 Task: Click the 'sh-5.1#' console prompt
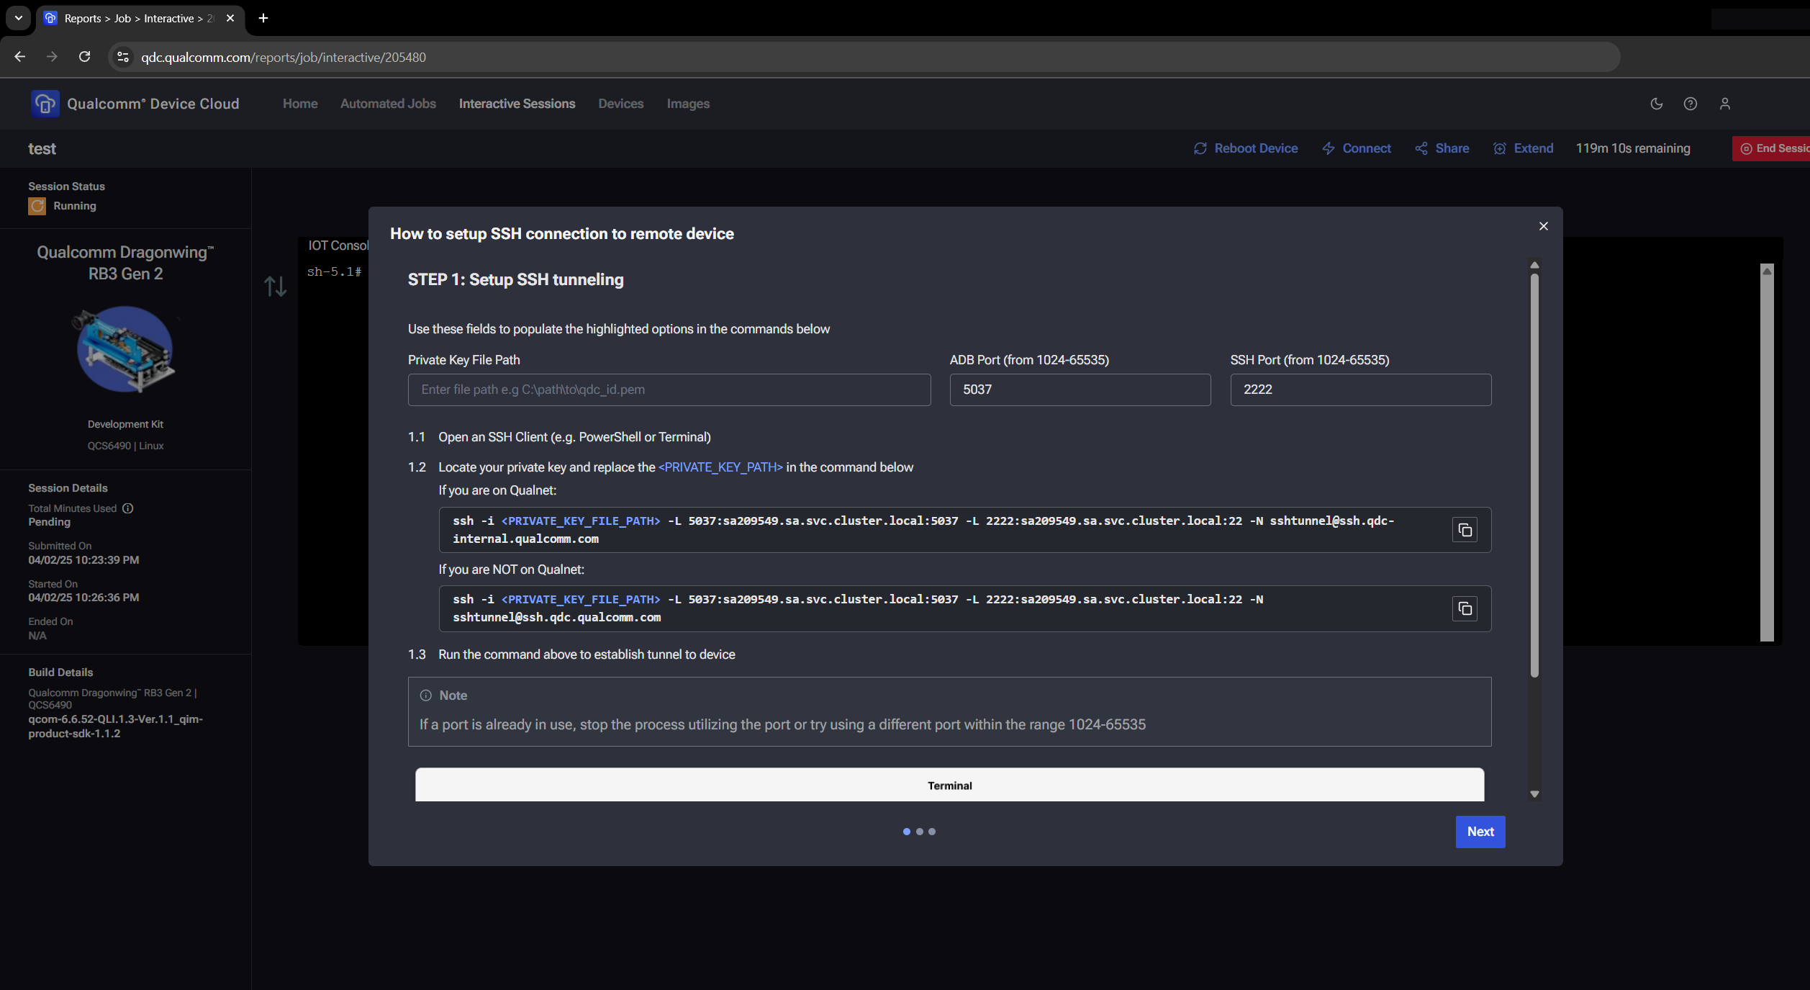[334, 271]
